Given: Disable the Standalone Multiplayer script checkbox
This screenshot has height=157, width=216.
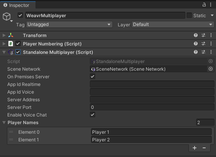Looking at the screenshot, I should click(x=18, y=52).
